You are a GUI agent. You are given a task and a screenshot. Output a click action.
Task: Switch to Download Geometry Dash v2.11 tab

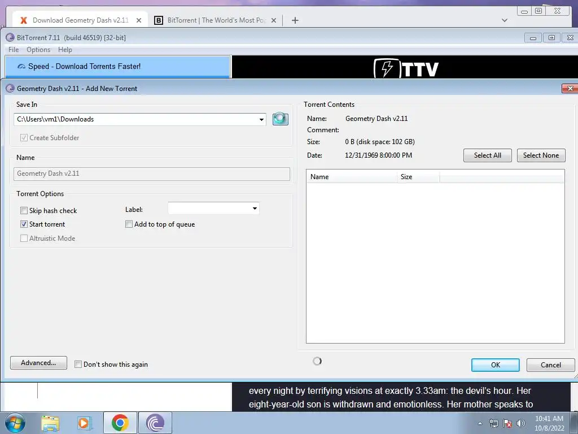point(80,20)
